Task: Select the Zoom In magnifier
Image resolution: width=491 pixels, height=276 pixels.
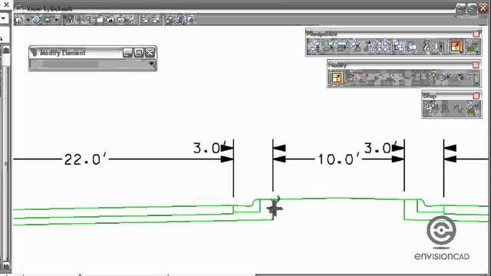Action: tap(78, 20)
